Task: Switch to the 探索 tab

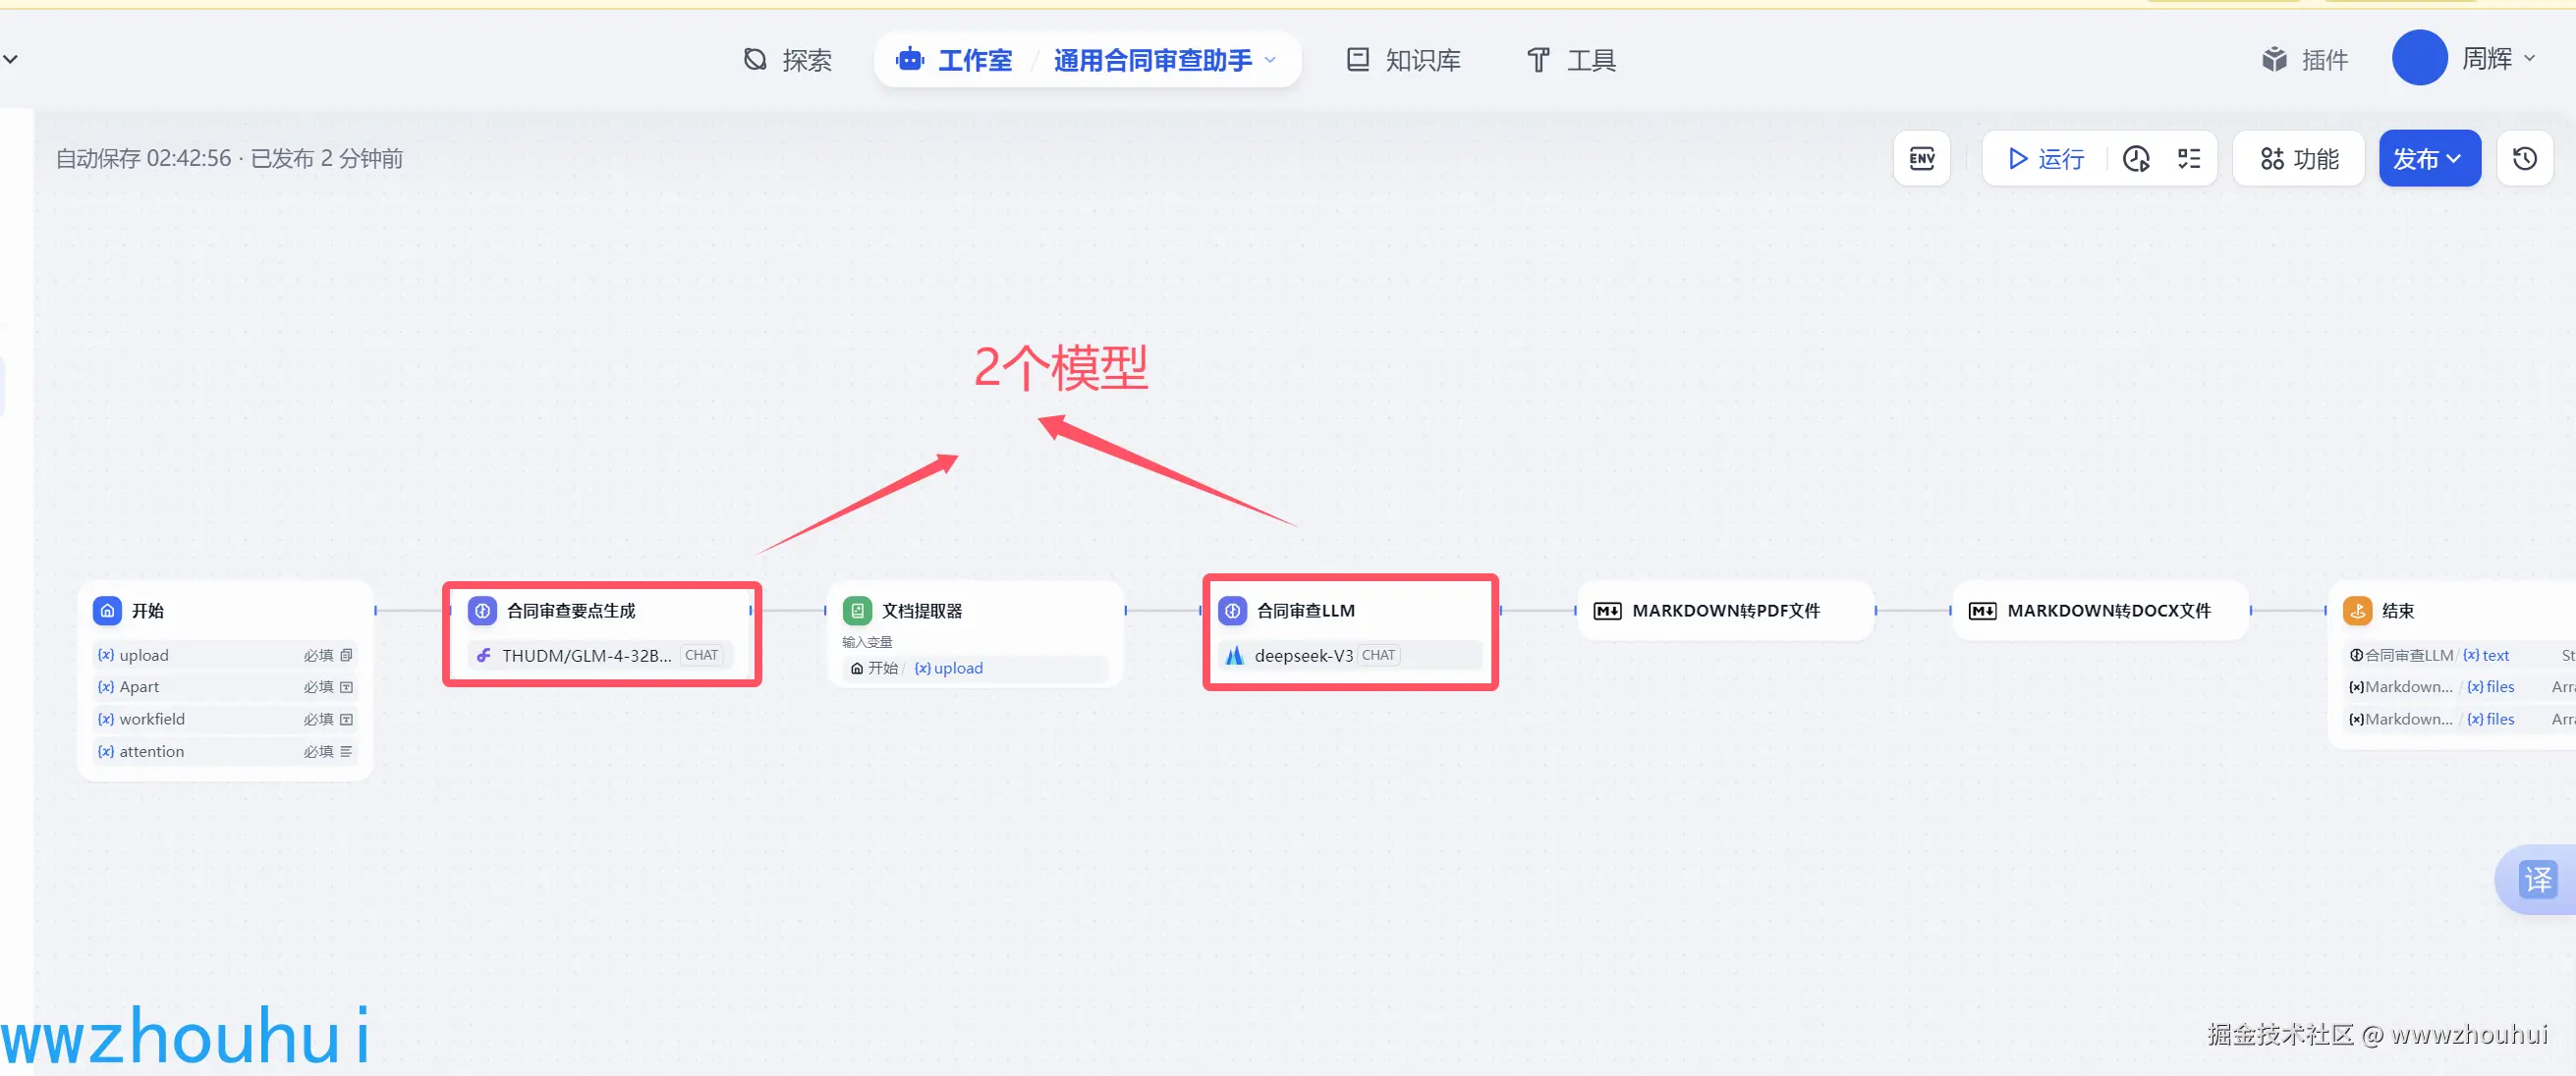Action: [788, 60]
